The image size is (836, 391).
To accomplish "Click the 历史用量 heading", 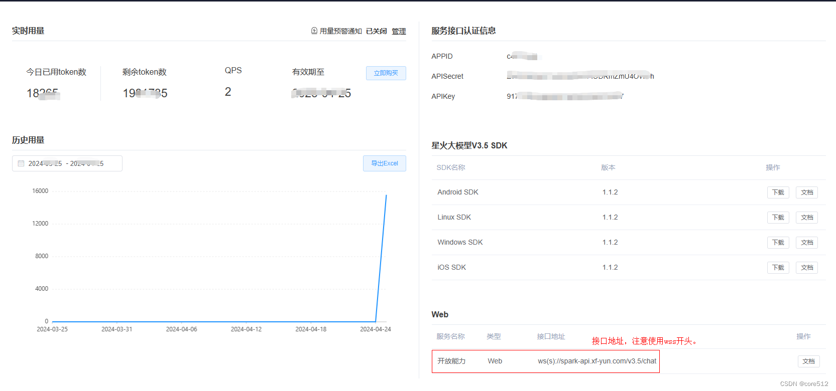I will tap(28, 140).
